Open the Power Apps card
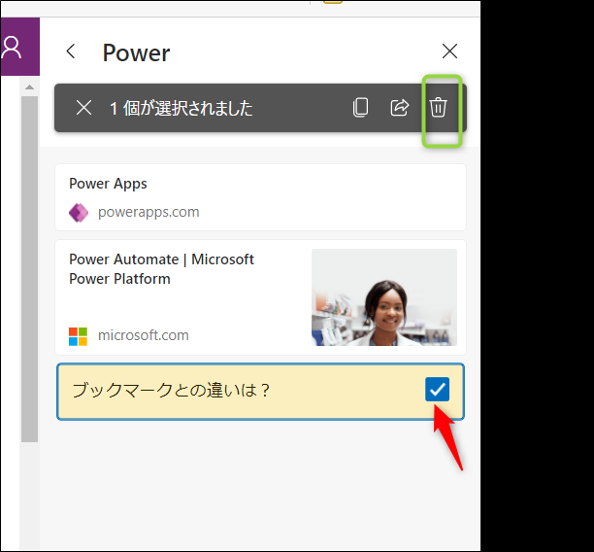This screenshot has height=552, width=594. 261,197
